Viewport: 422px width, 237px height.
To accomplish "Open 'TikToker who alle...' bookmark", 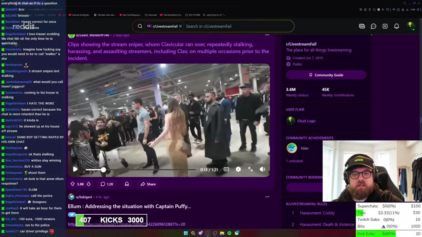I will point(105,15).
